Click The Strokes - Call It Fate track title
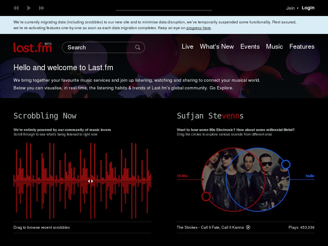The image size is (328, 246). [210, 227]
